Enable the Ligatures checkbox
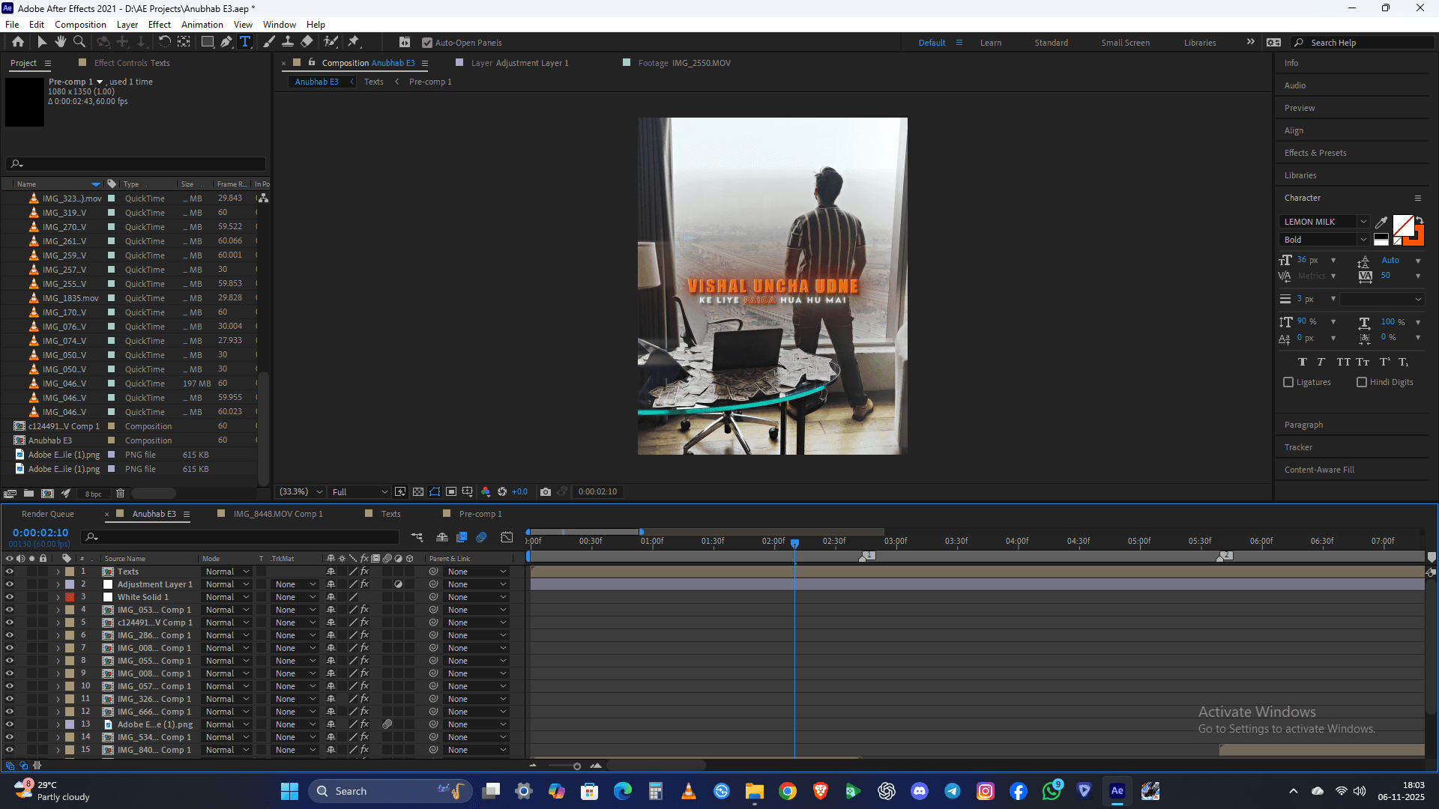Screen dimensions: 1439x809 tap(1288, 382)
